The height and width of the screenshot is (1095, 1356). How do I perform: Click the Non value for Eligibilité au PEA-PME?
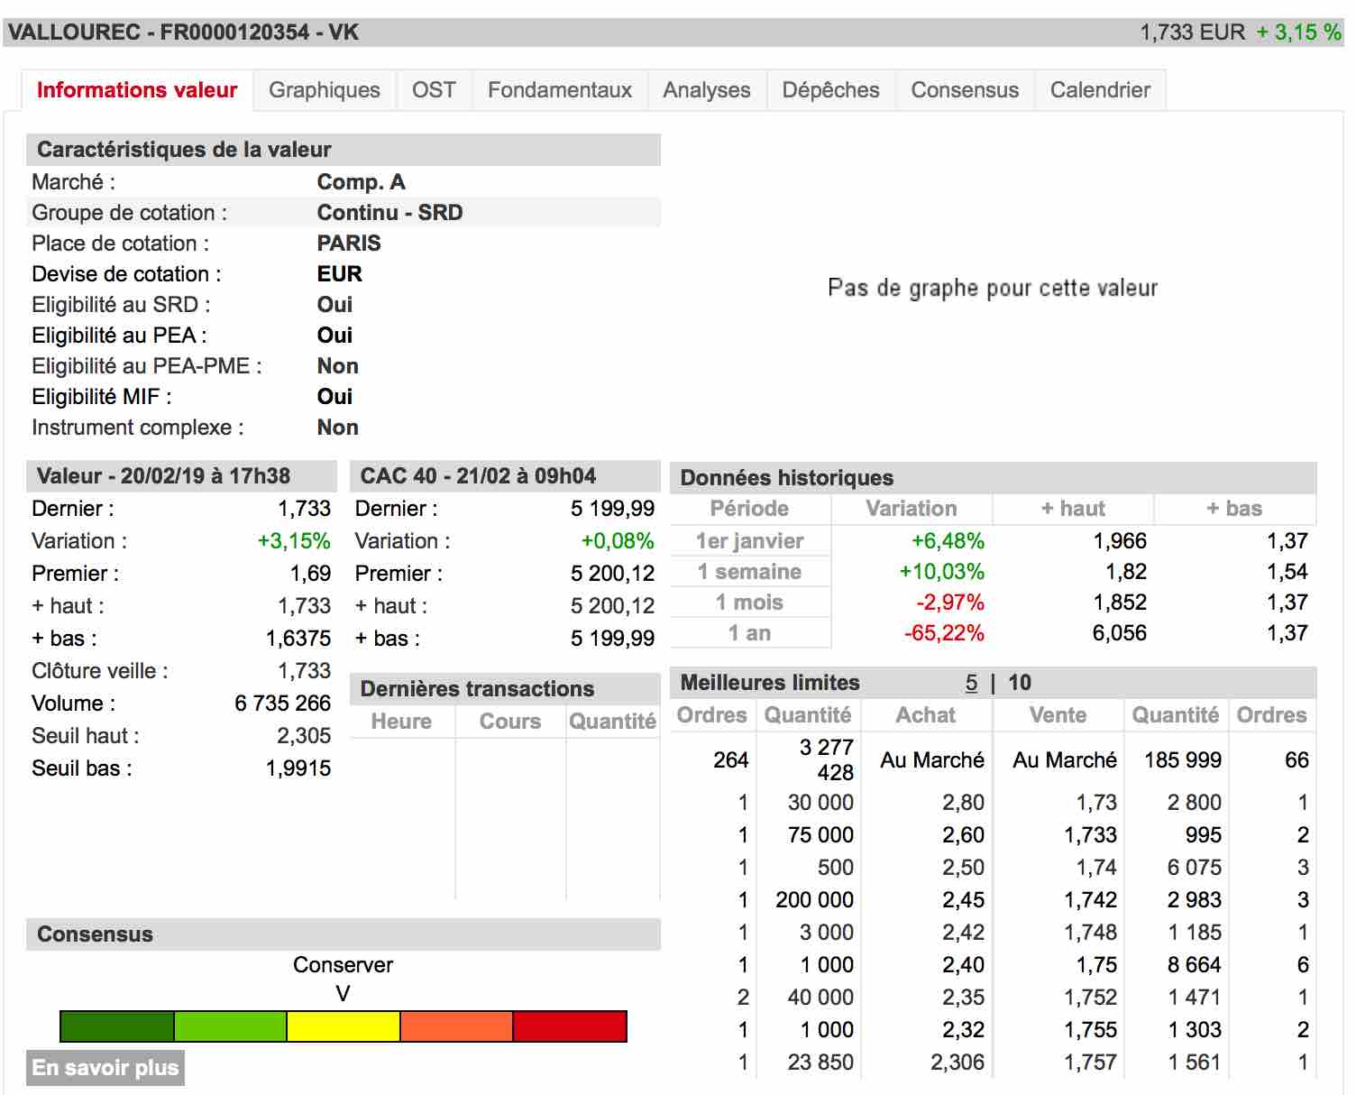point(338,366)
